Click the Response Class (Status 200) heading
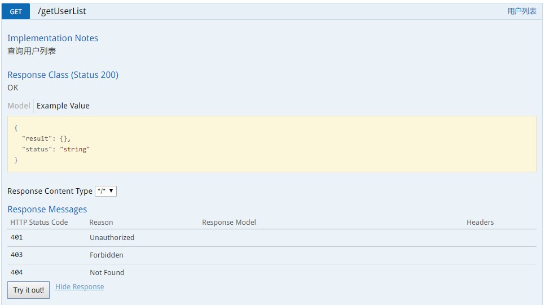The image size is (545, 305). pyautogui.click(x=63, y=75)
